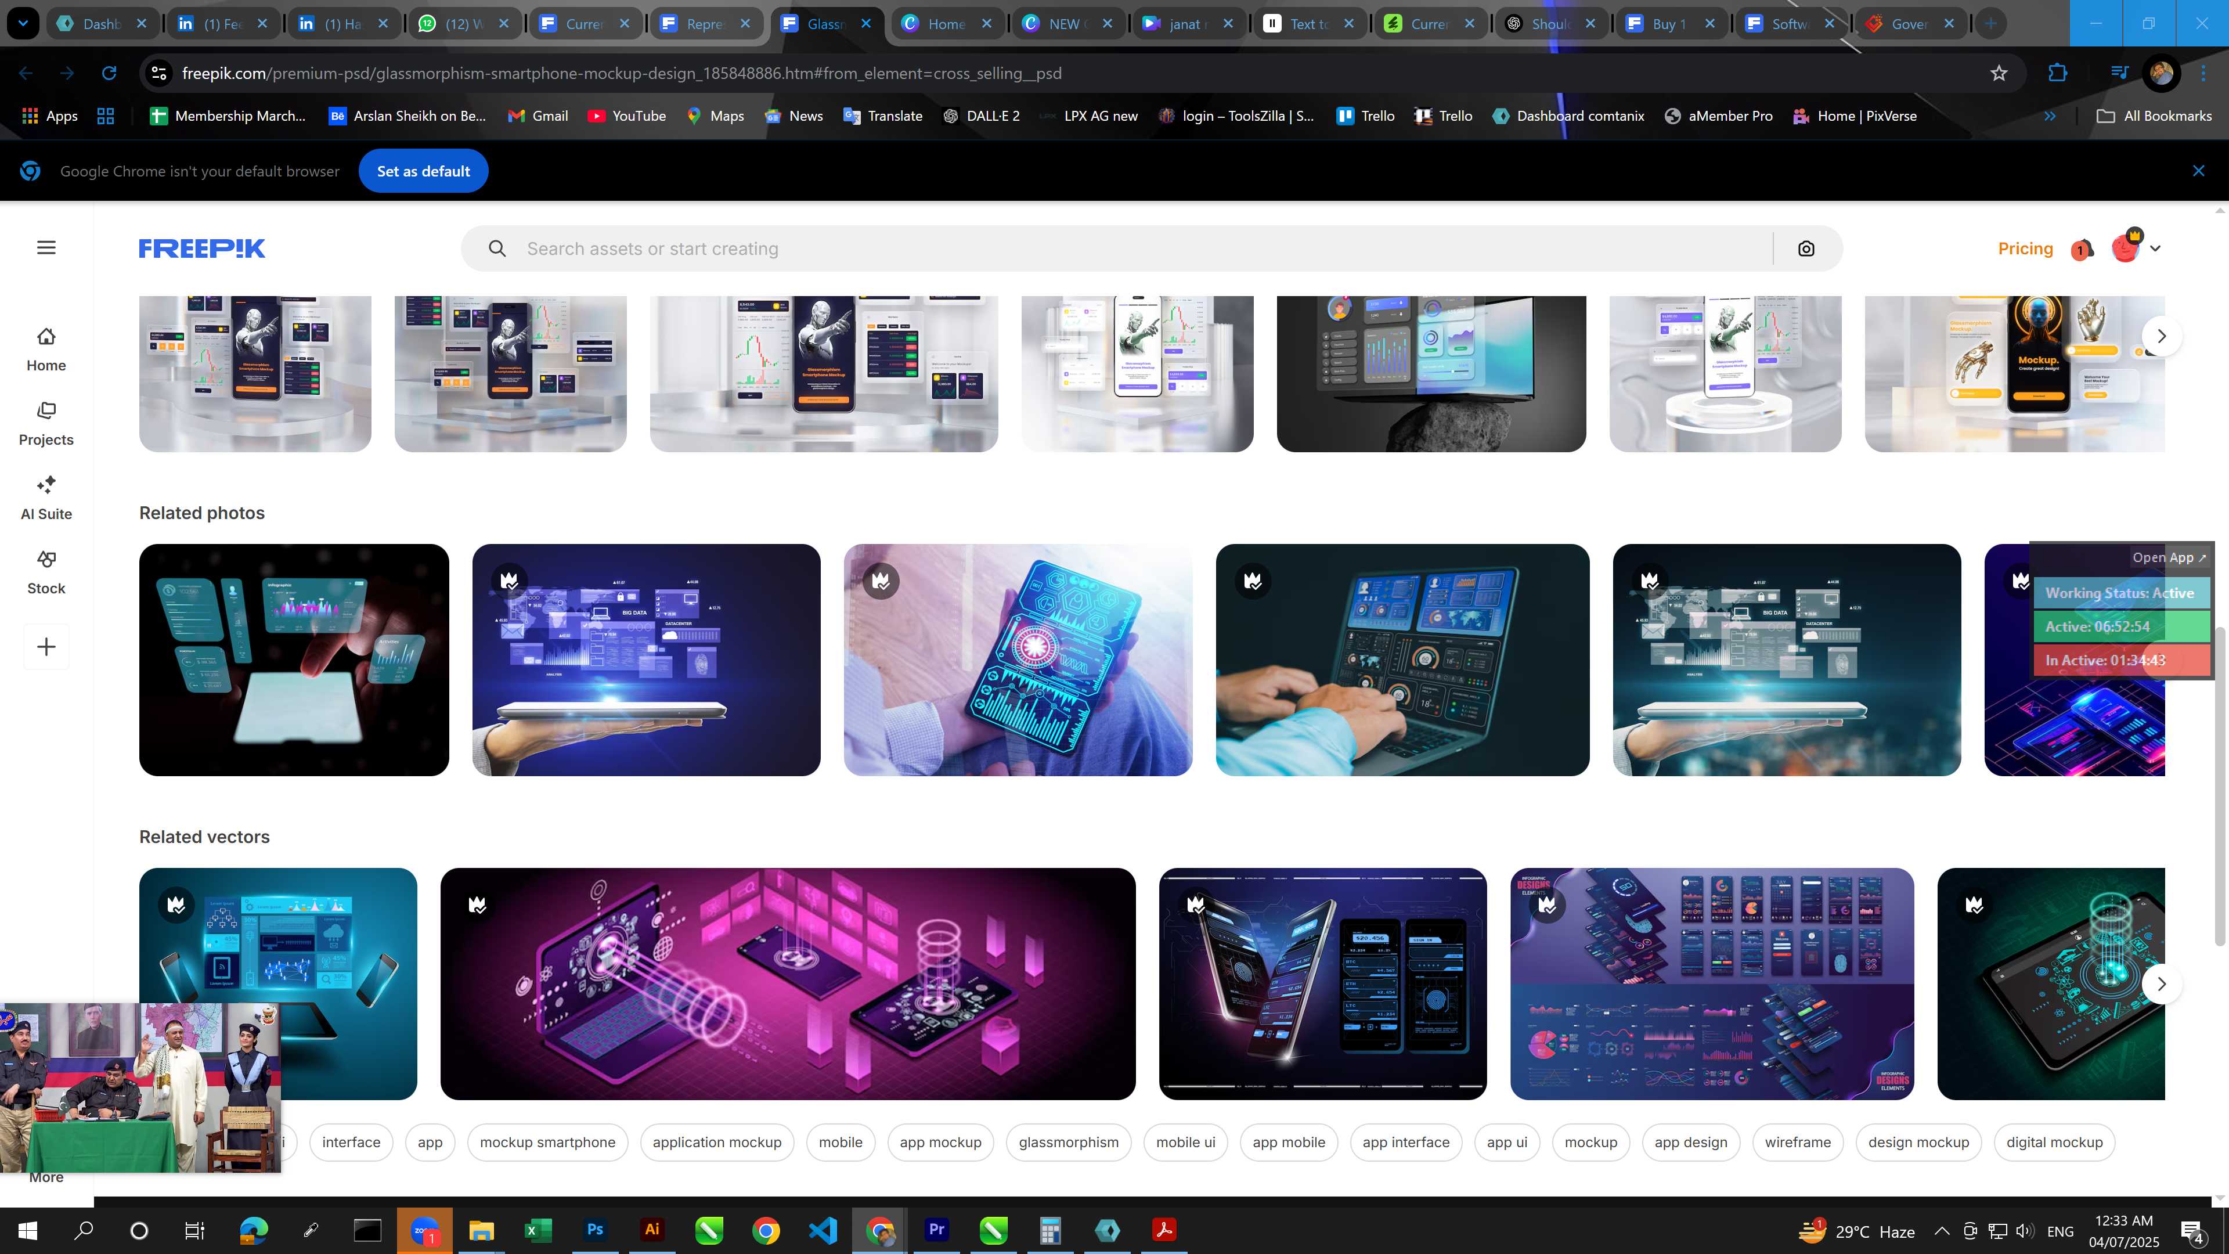
Task: Open All Bookmarks folder
Action: pos(2154,116)
